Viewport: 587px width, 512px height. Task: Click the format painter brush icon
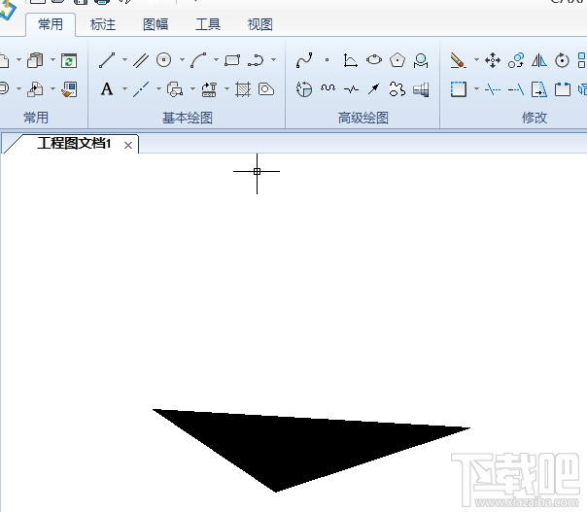69,89
